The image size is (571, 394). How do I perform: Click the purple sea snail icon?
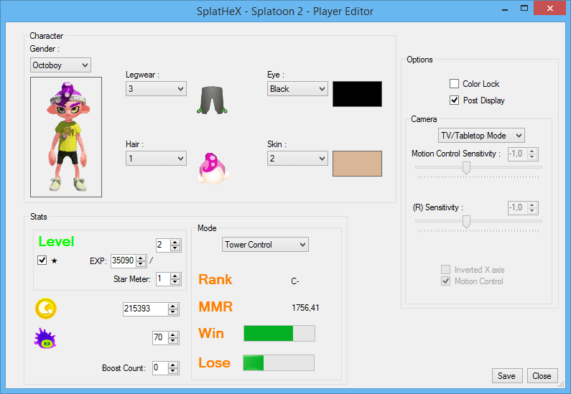point(45,338)
